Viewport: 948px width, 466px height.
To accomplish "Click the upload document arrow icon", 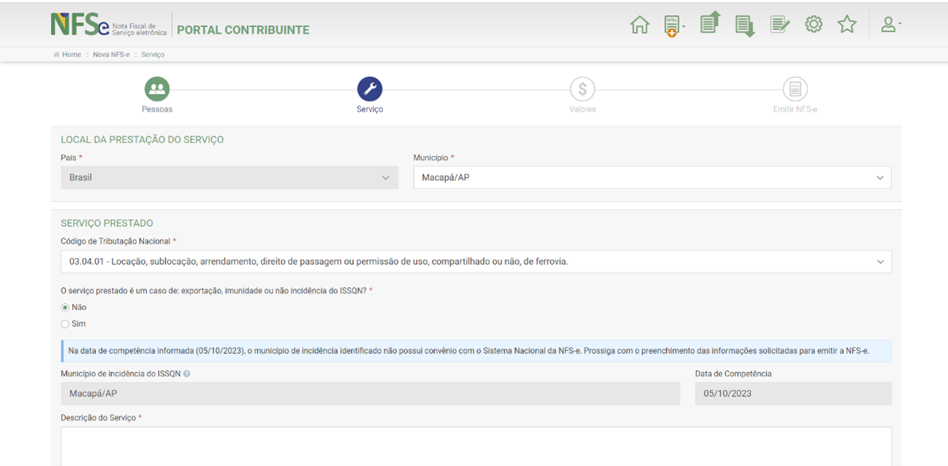I will pos(709,23).
